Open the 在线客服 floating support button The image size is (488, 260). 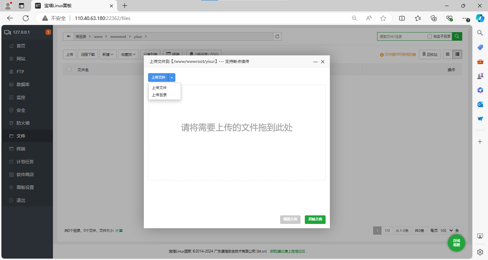pyautogui.click(x=456, y=243)
